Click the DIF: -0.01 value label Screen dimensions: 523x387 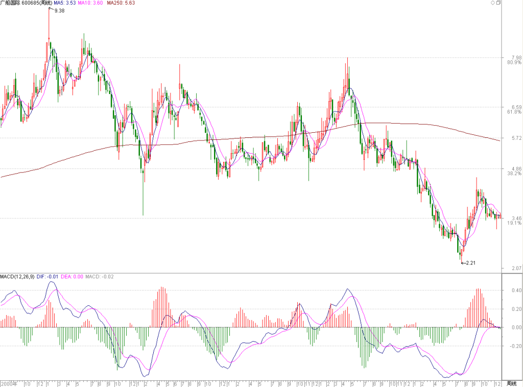coord(47,277)
